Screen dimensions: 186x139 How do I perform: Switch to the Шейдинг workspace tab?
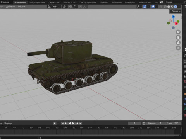pyautogui.click(x=104, y=2)
